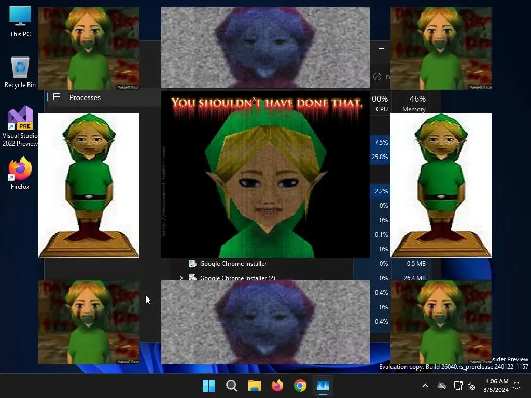
Task: Click the 0.1% CPU value
Action: [381, 235]
